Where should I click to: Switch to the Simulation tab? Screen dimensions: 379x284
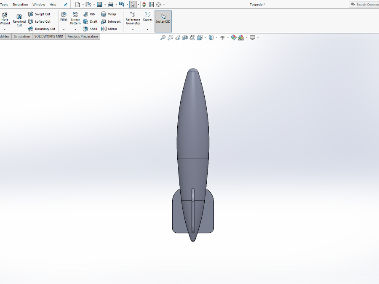22,37
